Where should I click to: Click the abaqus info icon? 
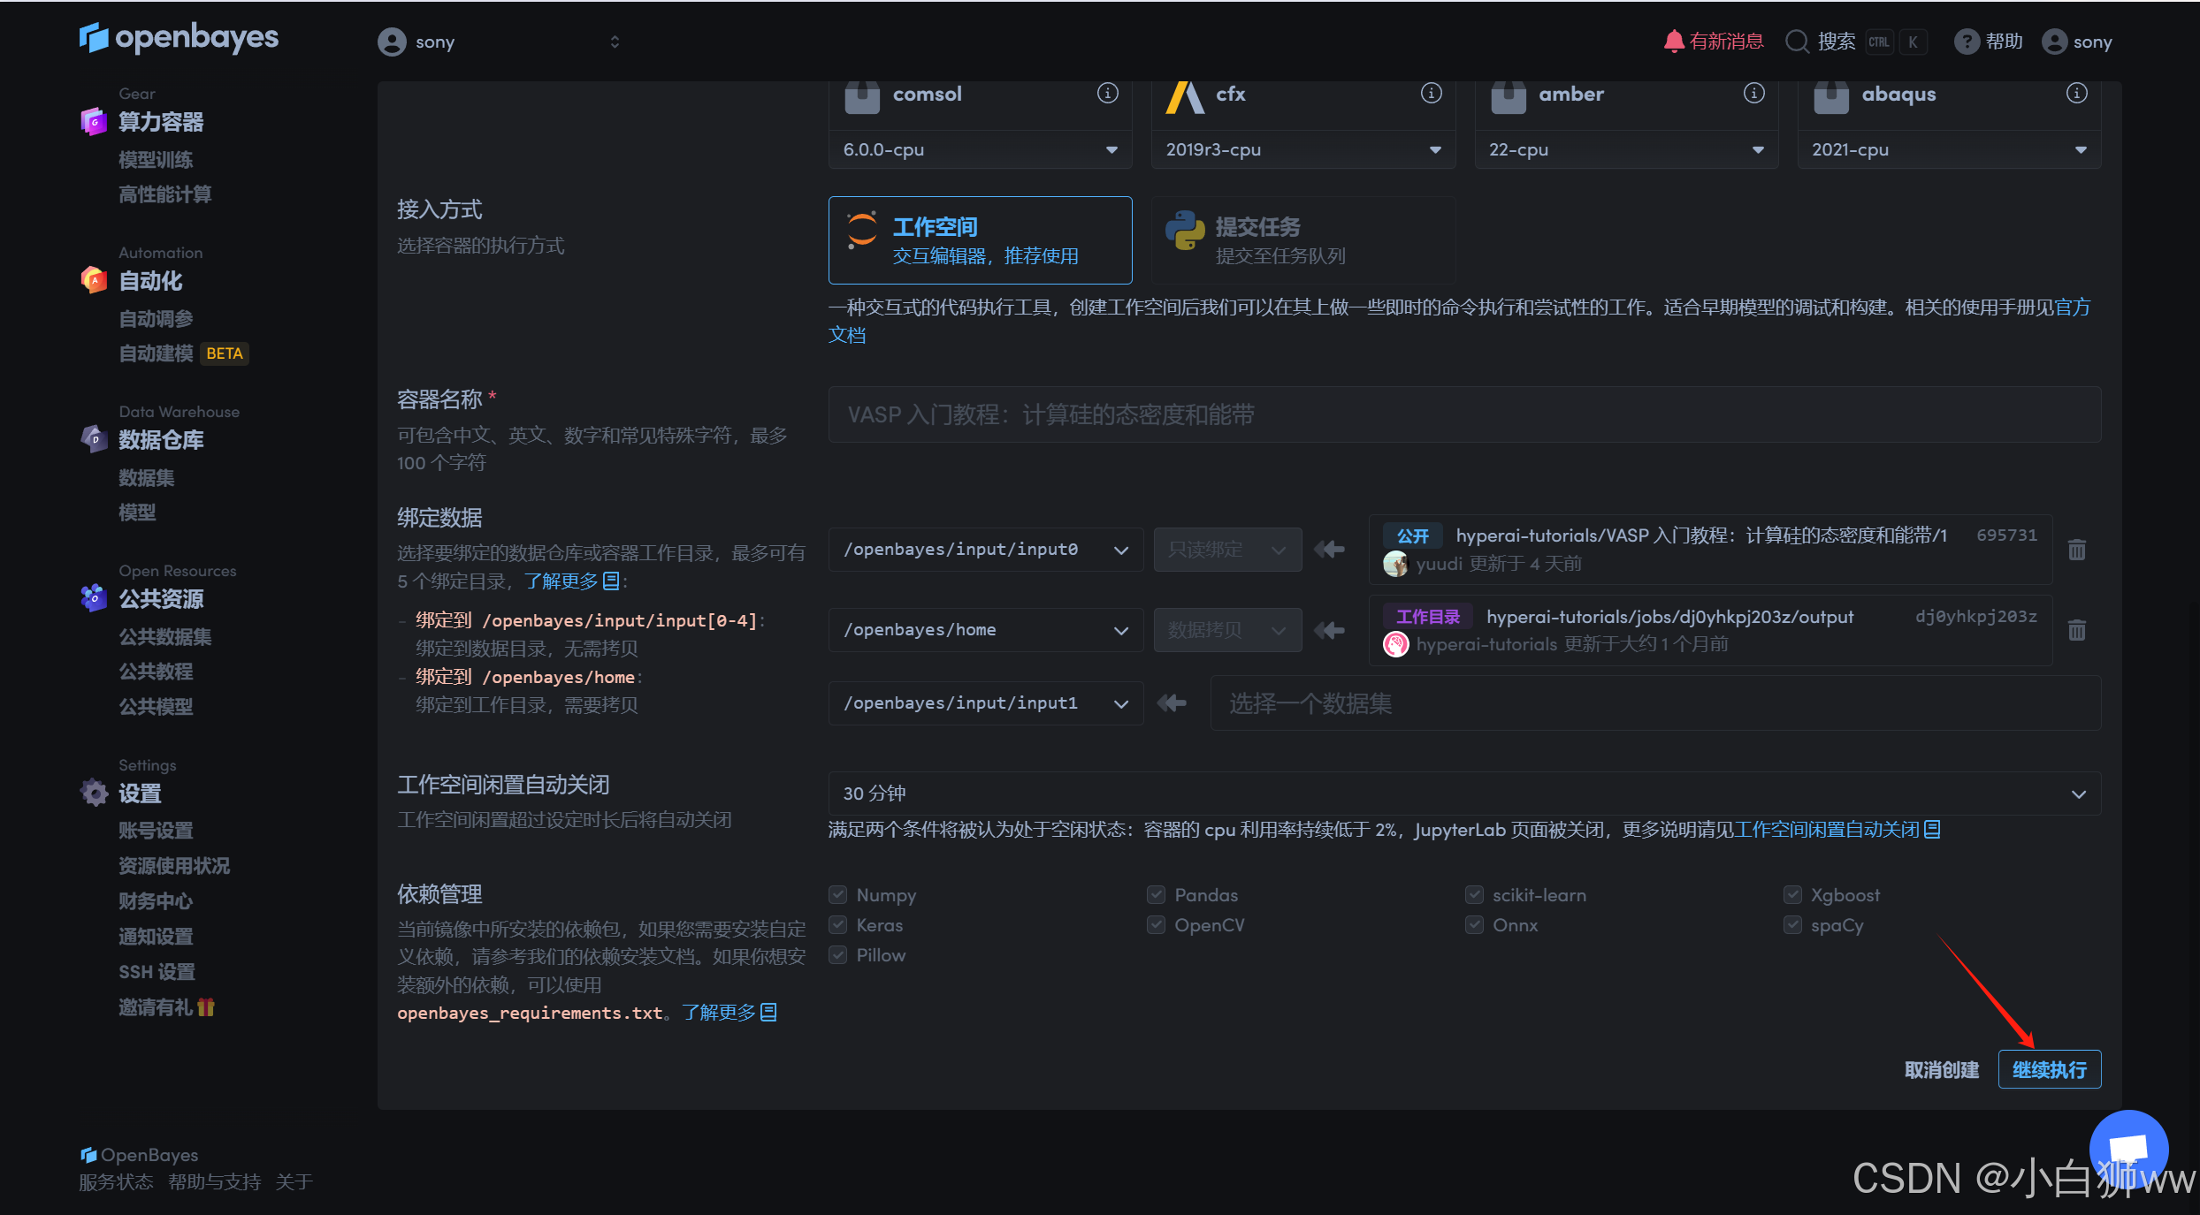tap(2076, 93)
